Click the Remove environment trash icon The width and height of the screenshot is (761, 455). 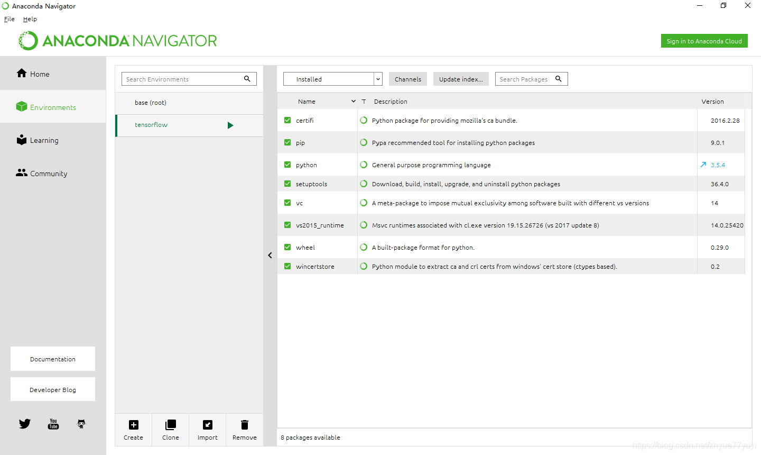pos(245,425)
